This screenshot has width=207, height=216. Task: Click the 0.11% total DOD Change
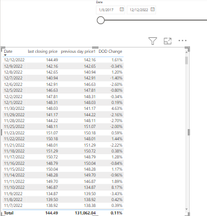point(117,213)
